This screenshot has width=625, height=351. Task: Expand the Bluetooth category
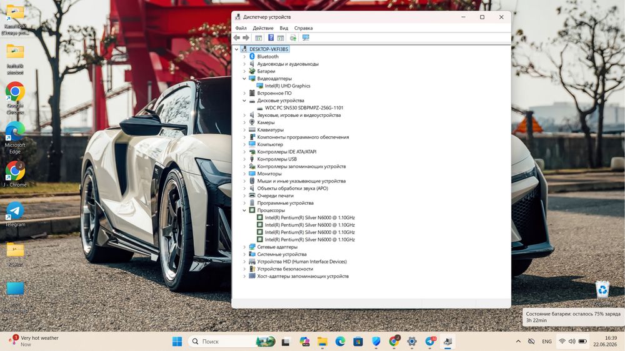click(244, 57)
